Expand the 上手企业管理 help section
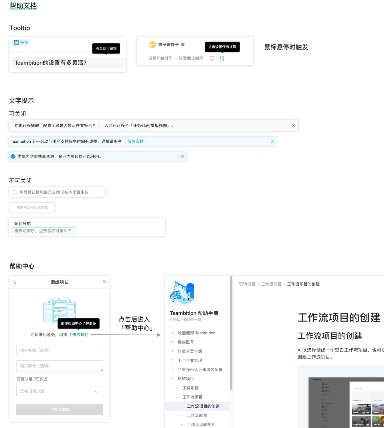 click(173, 360)
